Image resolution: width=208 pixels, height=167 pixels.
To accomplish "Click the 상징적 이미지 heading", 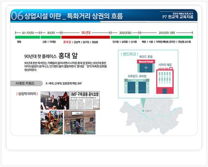I will [27, 94].
